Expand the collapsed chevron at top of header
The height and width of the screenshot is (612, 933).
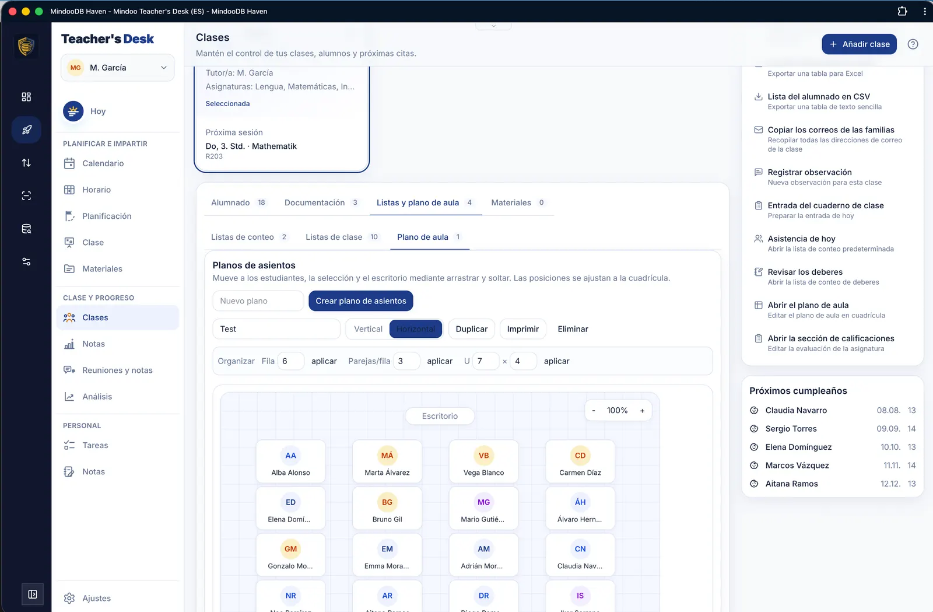coord(493,26)
